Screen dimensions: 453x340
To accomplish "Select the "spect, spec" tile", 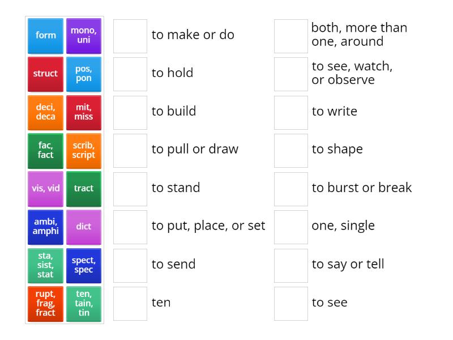I will [84, 265].
